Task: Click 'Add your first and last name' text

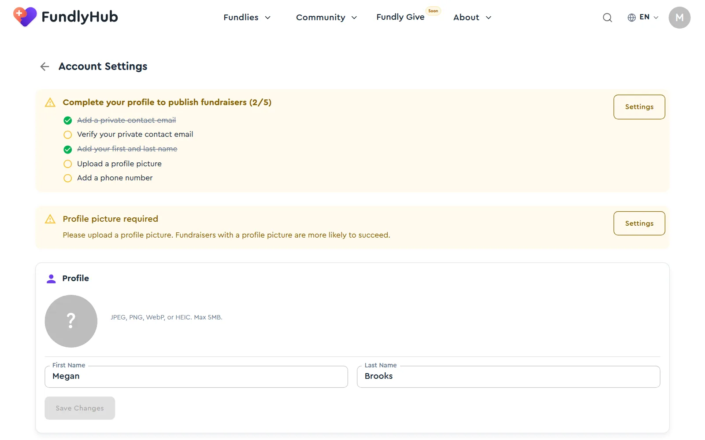Action: pyautogui.click(x=127, y=149)
